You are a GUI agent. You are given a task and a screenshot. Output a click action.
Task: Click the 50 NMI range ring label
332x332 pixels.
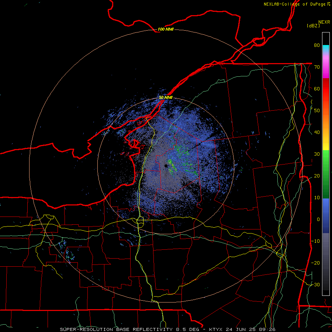[x=166, y=97]
